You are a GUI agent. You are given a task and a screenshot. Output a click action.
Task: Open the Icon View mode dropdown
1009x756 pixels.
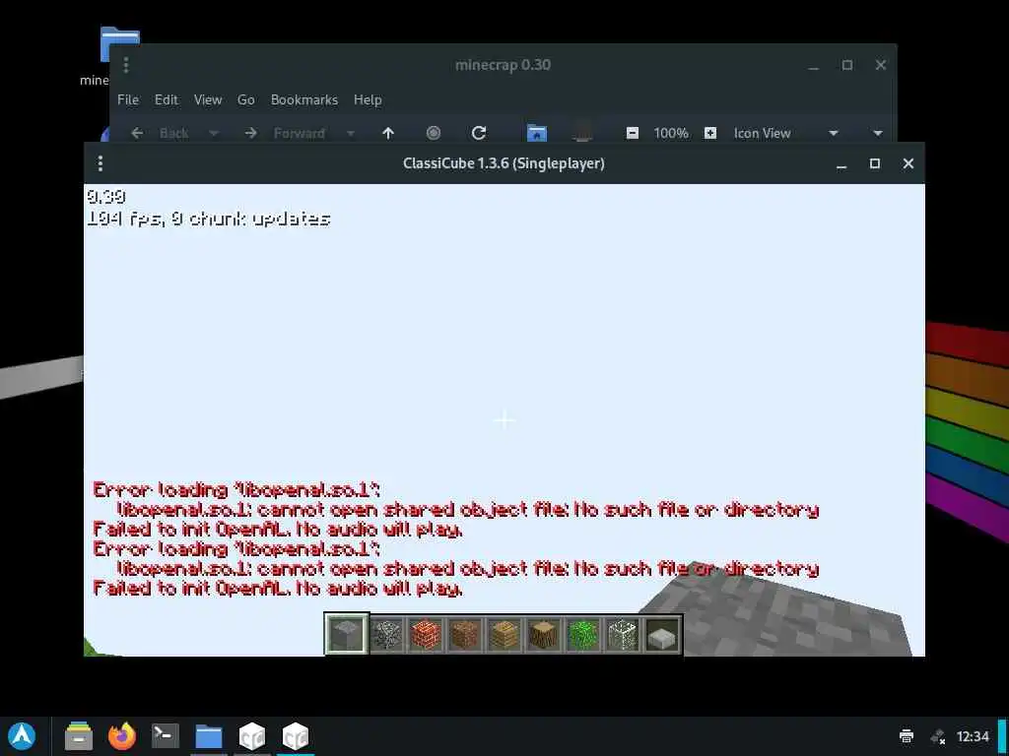786,133
